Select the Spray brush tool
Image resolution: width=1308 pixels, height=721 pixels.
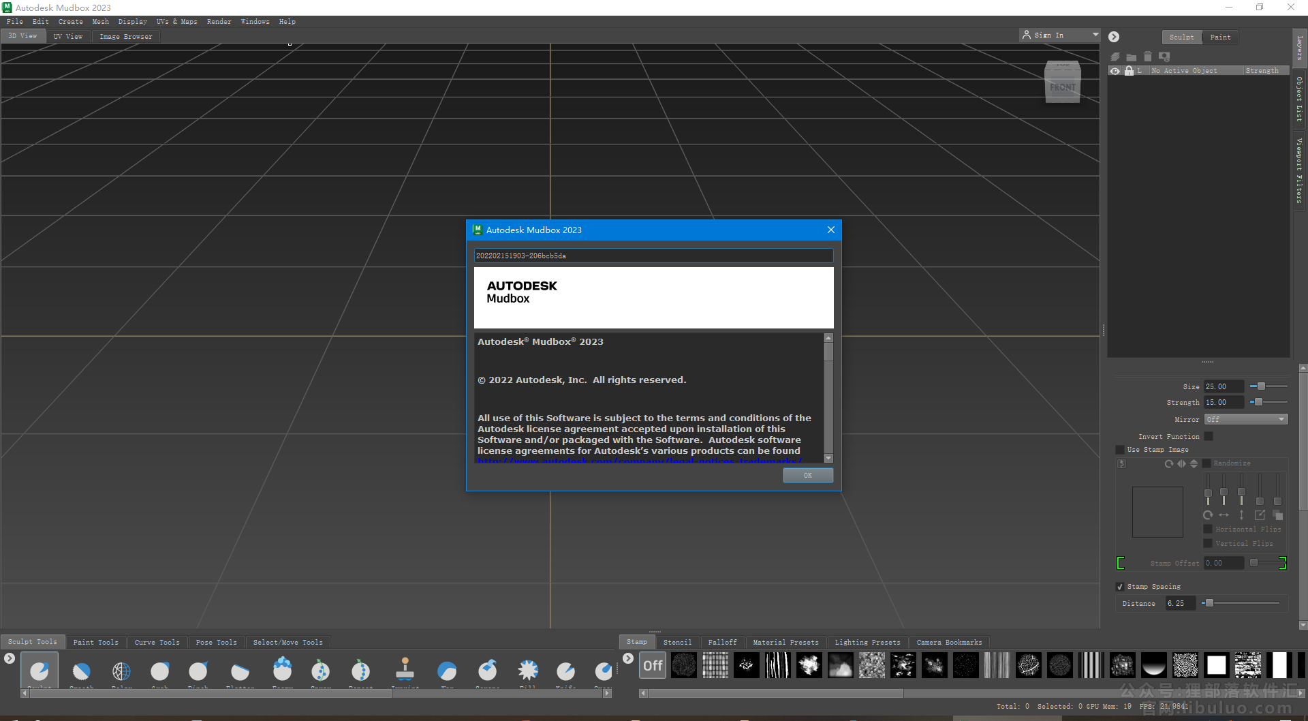[x=321, y=671]
